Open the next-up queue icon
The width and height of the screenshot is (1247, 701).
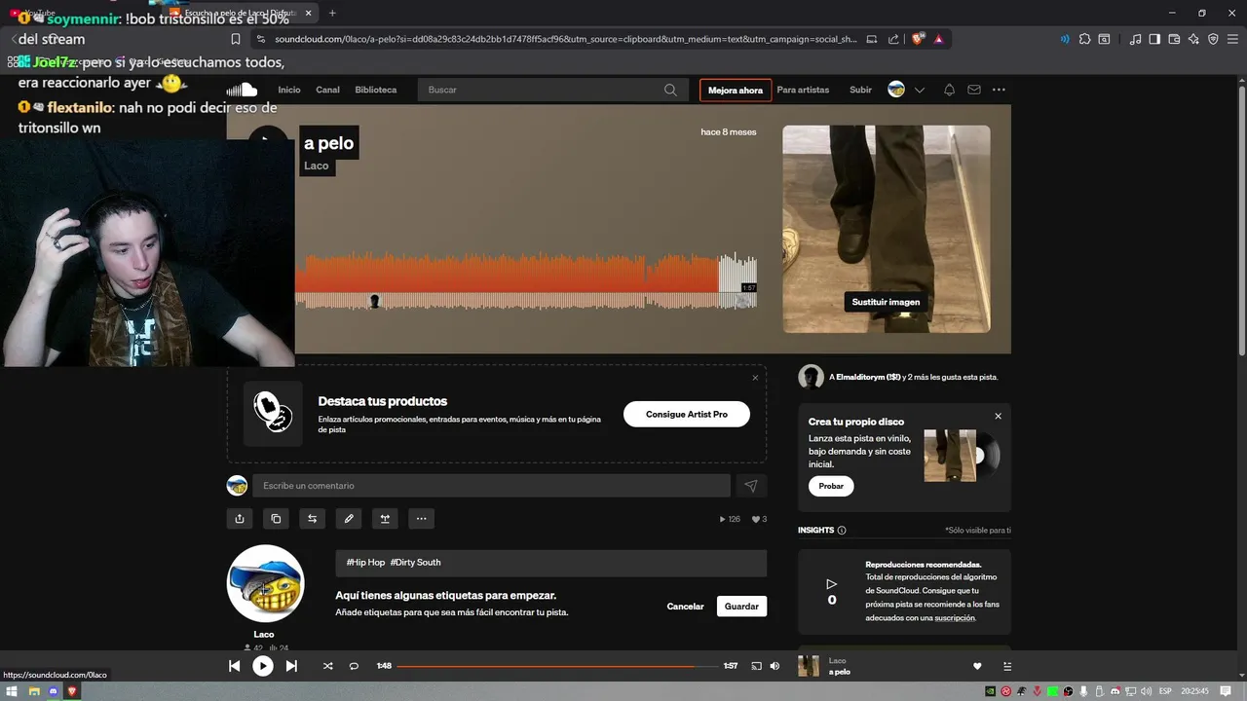click(1007, 666)
